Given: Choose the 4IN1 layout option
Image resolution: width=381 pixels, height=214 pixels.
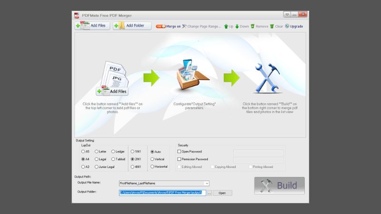Looking at the screenshot, I should coord(132,167).
